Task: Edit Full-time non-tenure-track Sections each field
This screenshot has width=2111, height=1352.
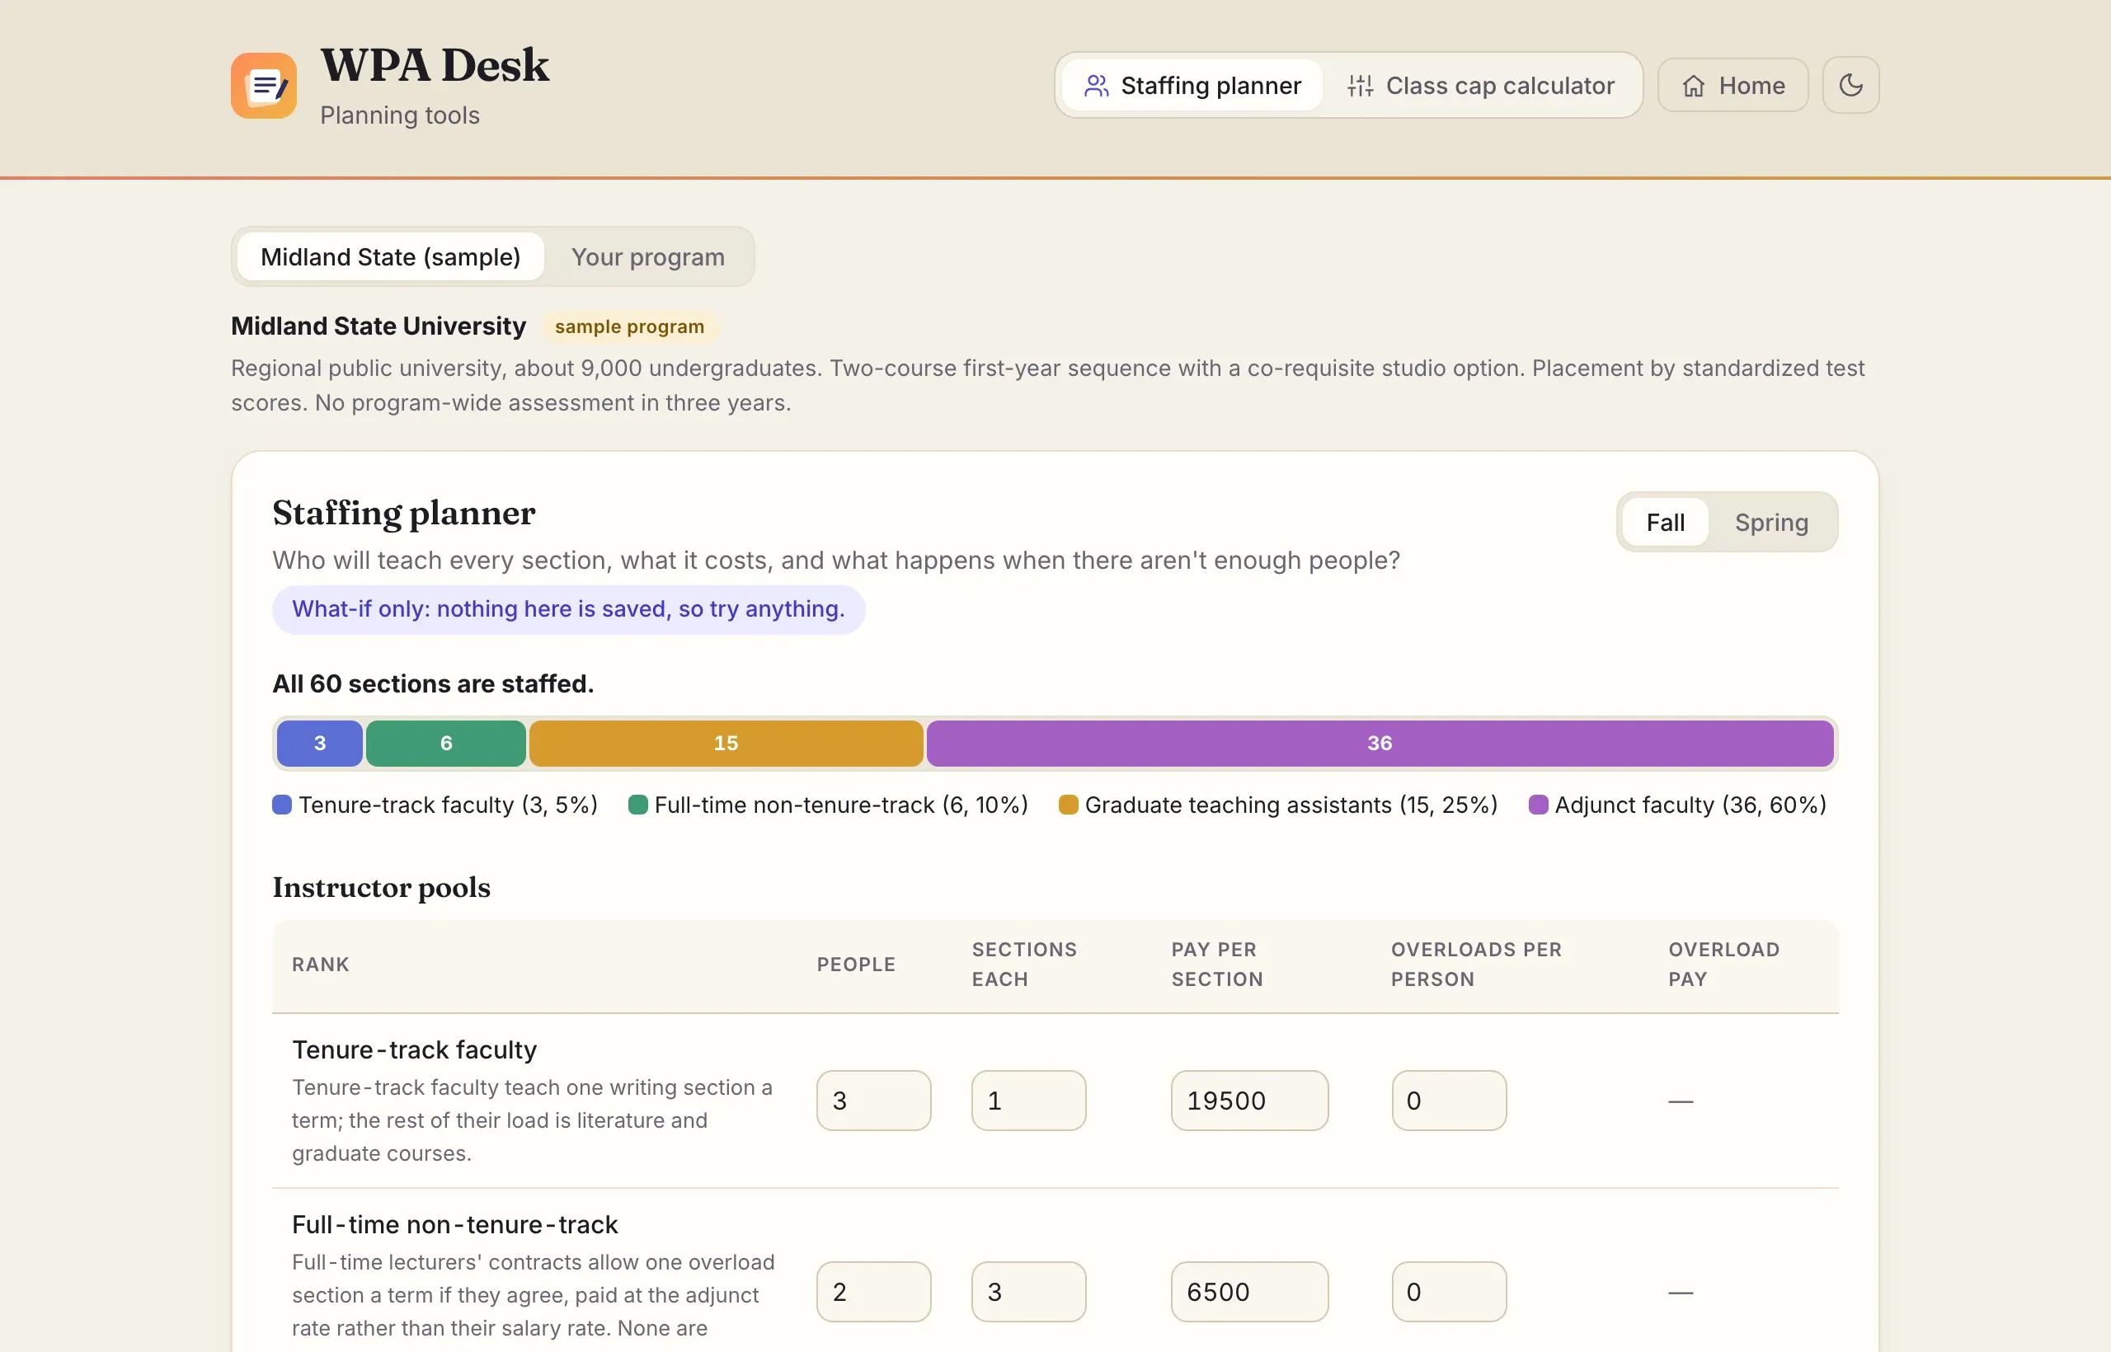Action: 1028,1292
